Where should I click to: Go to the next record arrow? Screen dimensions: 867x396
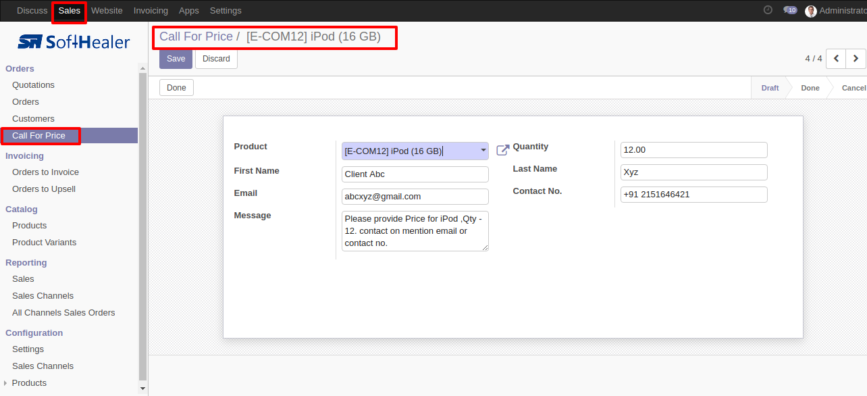856,59
